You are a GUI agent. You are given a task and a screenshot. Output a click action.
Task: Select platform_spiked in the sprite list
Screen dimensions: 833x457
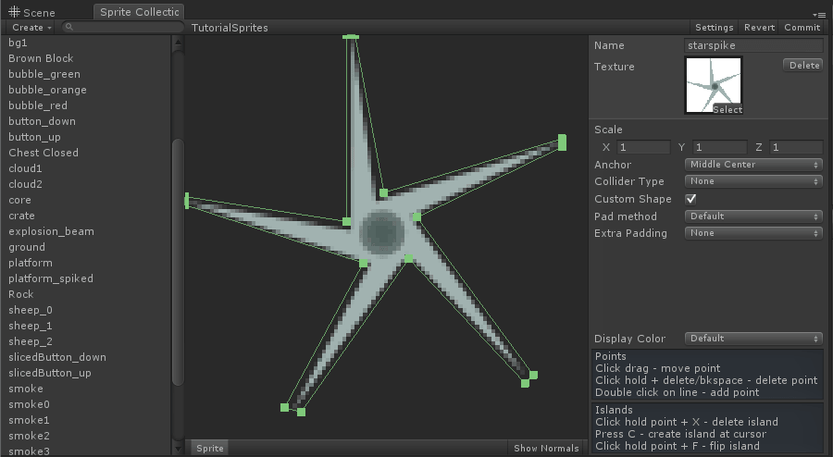coord(51,278)
